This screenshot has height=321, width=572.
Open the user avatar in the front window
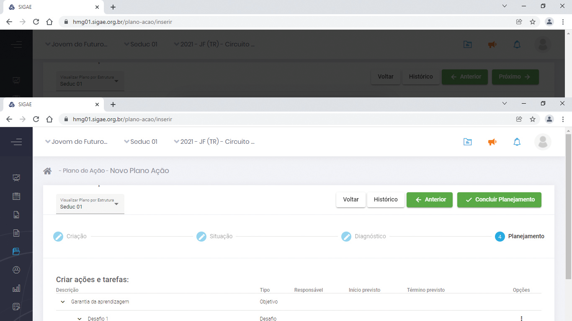(543, 142)
